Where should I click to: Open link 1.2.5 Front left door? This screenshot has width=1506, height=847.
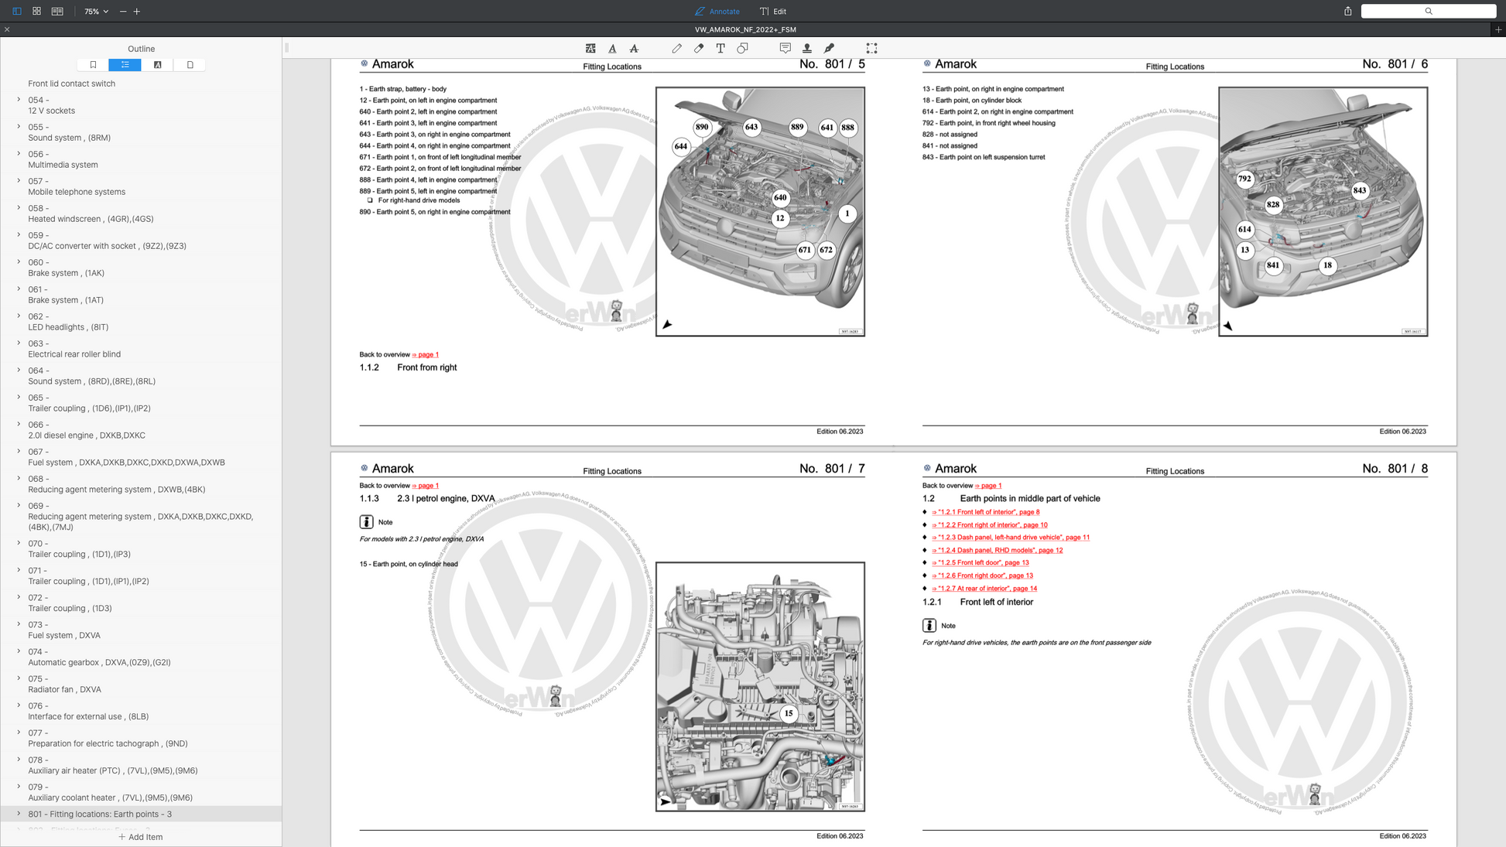tap(980, 563)
